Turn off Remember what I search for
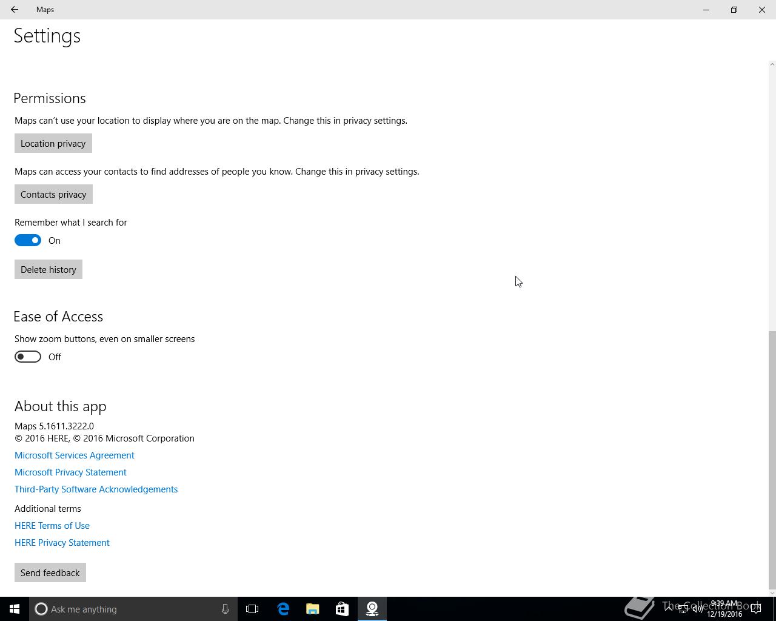This screenshot has width=776, height=621. (x=28, y=240)
